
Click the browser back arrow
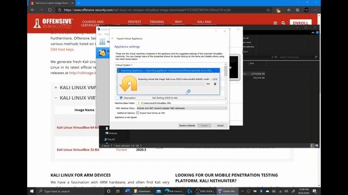[x=33, y=10]
